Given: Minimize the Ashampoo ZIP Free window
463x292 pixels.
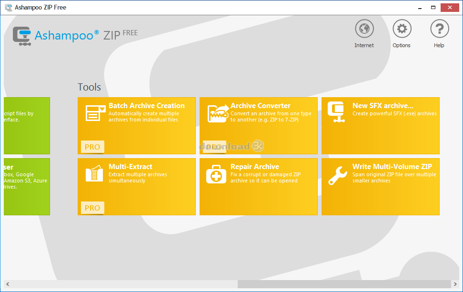Looking at the screenshot, I should tap(420, 8).
